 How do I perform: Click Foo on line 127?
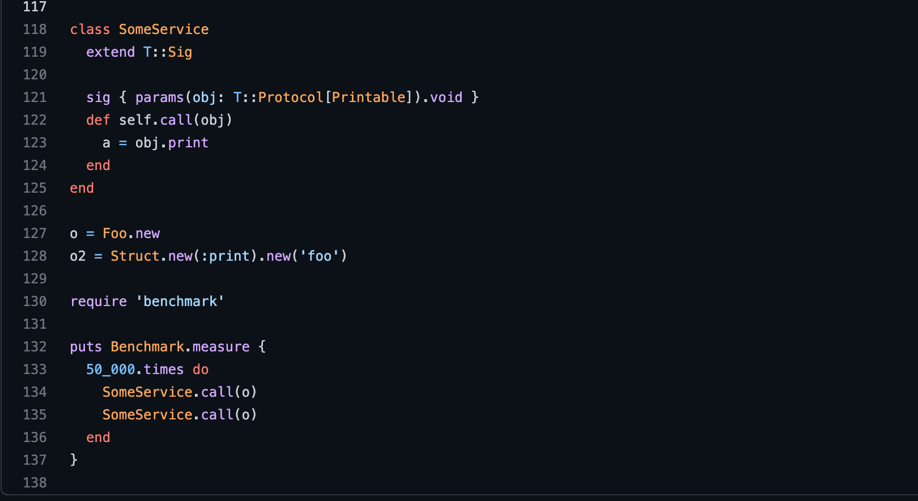pos(114,233)
